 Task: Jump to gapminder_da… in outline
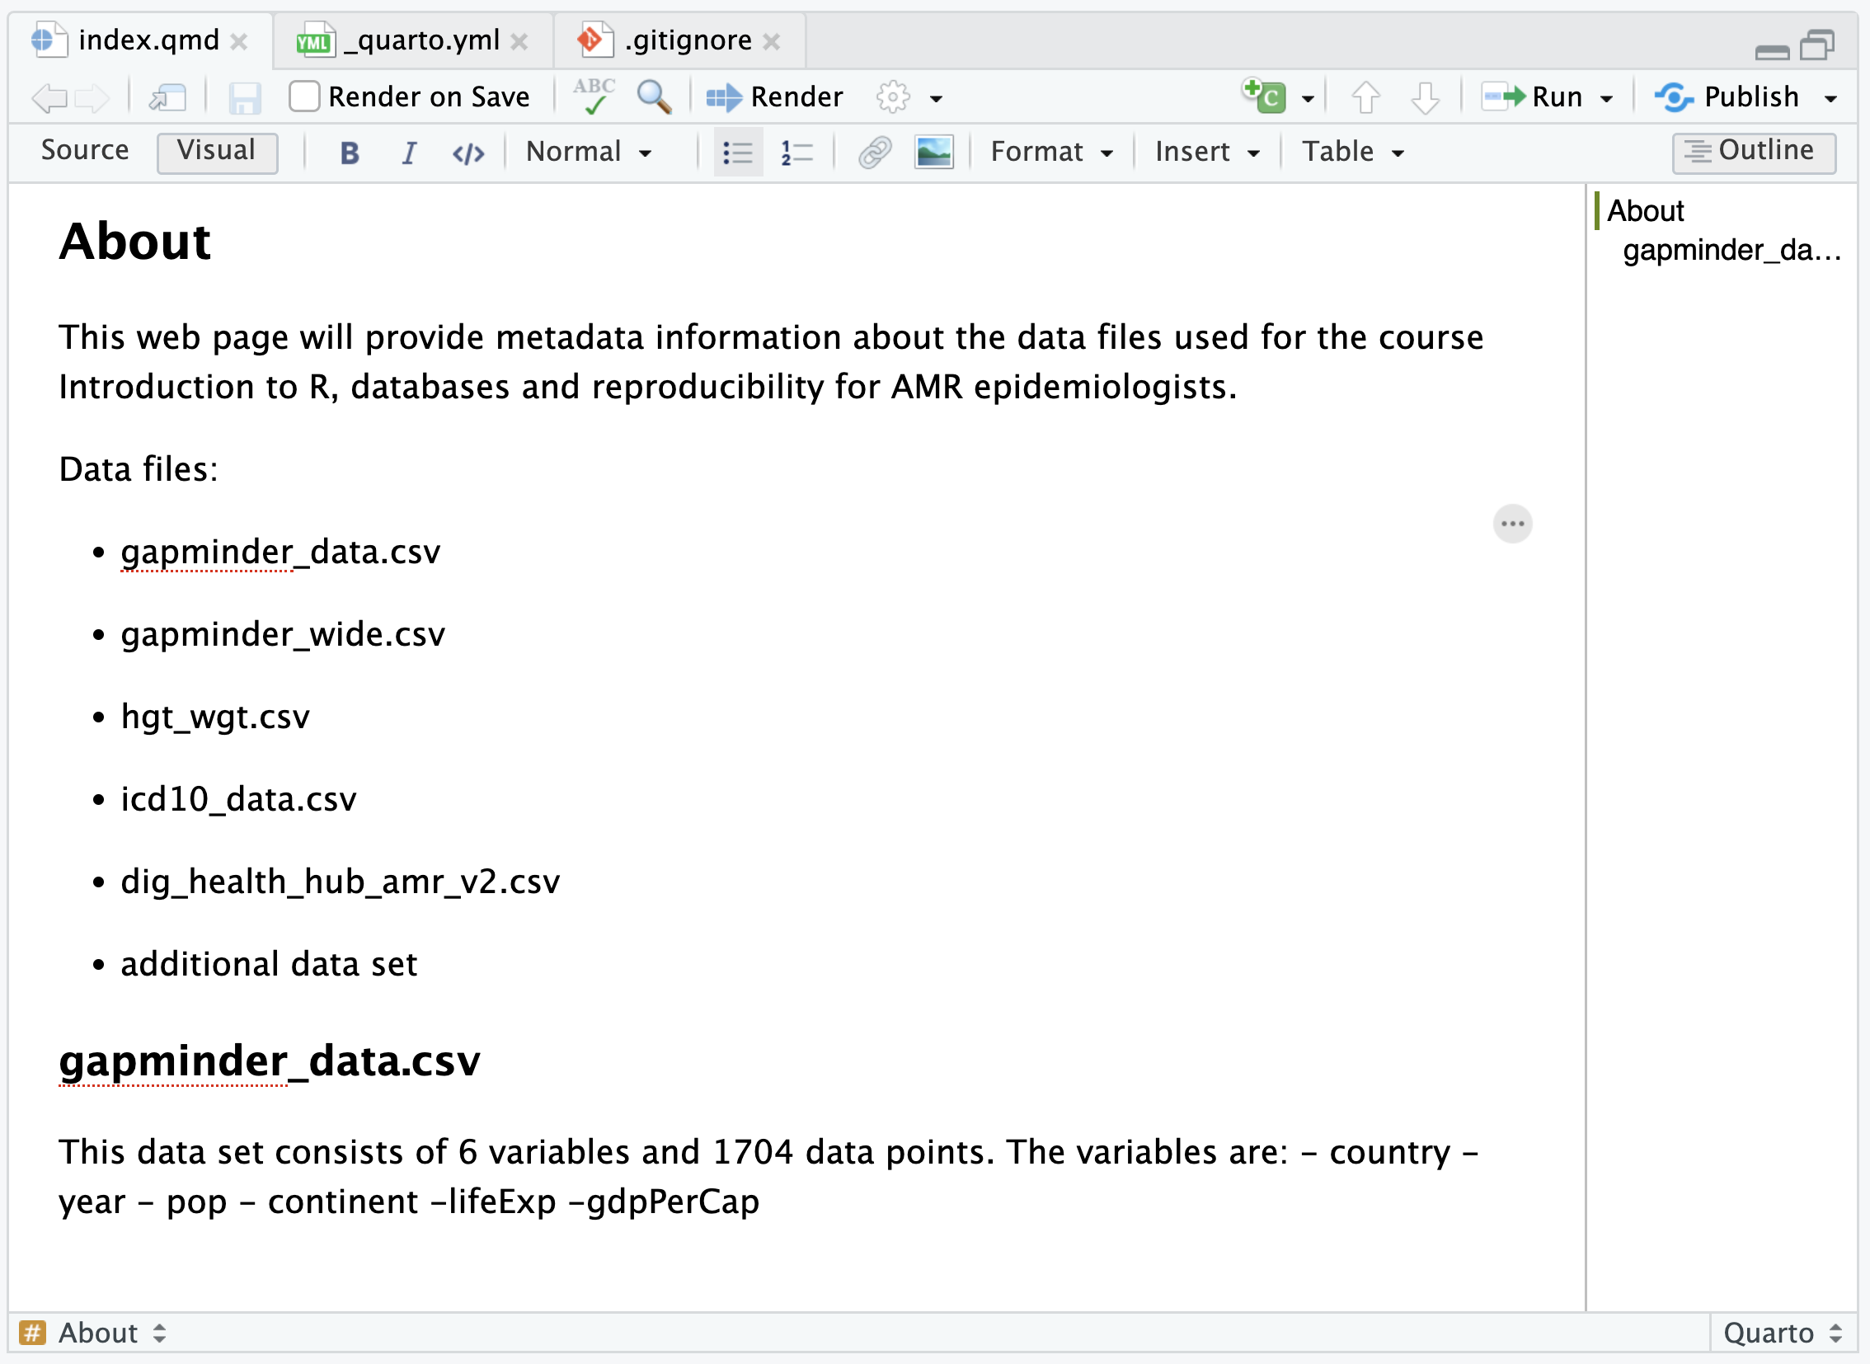(x=1731, y=250)
